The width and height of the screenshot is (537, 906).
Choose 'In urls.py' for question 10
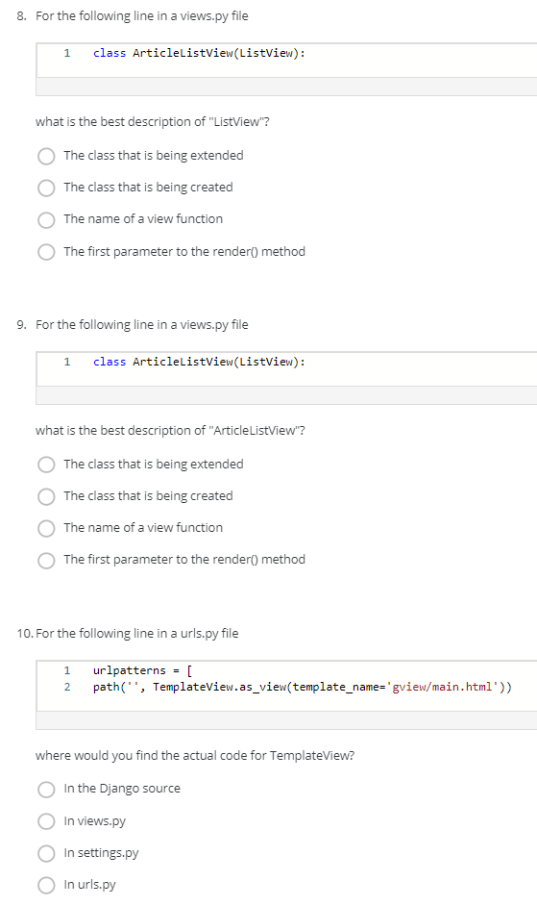coord(46,885)
